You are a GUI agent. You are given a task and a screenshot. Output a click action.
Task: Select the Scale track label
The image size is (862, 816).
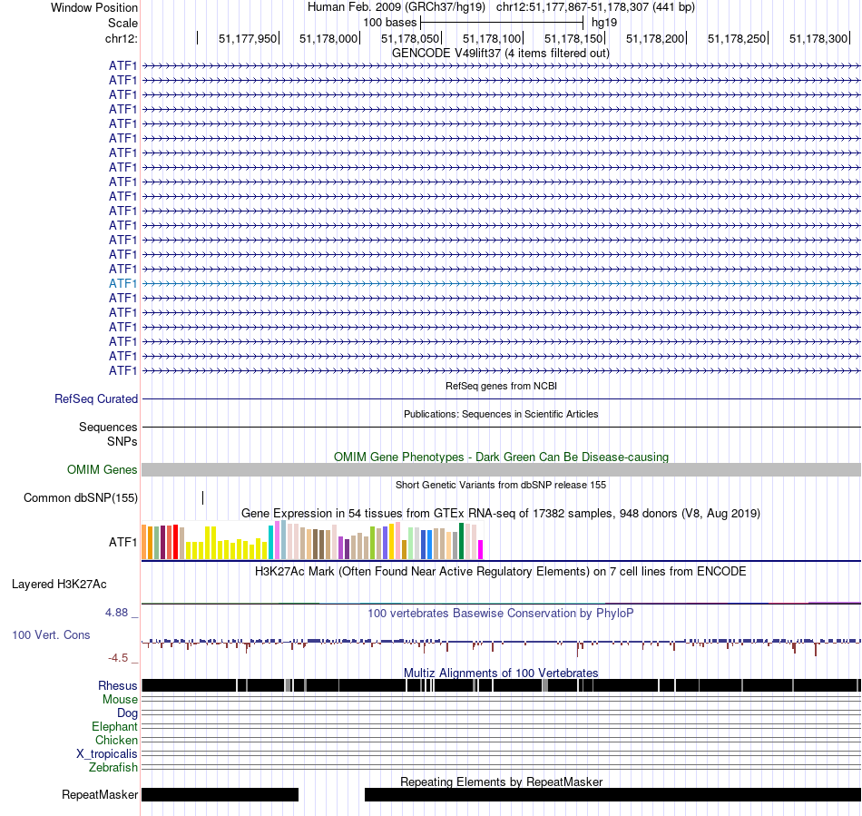tap(122, 23)
